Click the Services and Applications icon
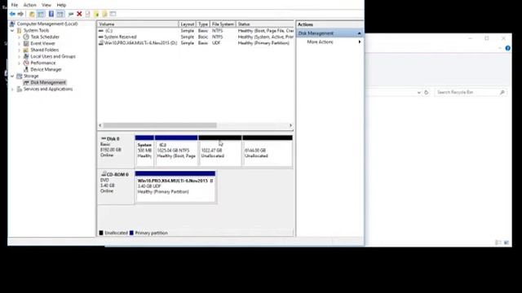Screen dimensions: 522x293 [x=20, y=89]
